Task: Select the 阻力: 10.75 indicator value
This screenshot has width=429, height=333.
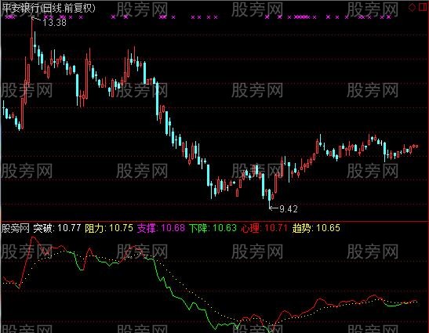Action: 109,228
